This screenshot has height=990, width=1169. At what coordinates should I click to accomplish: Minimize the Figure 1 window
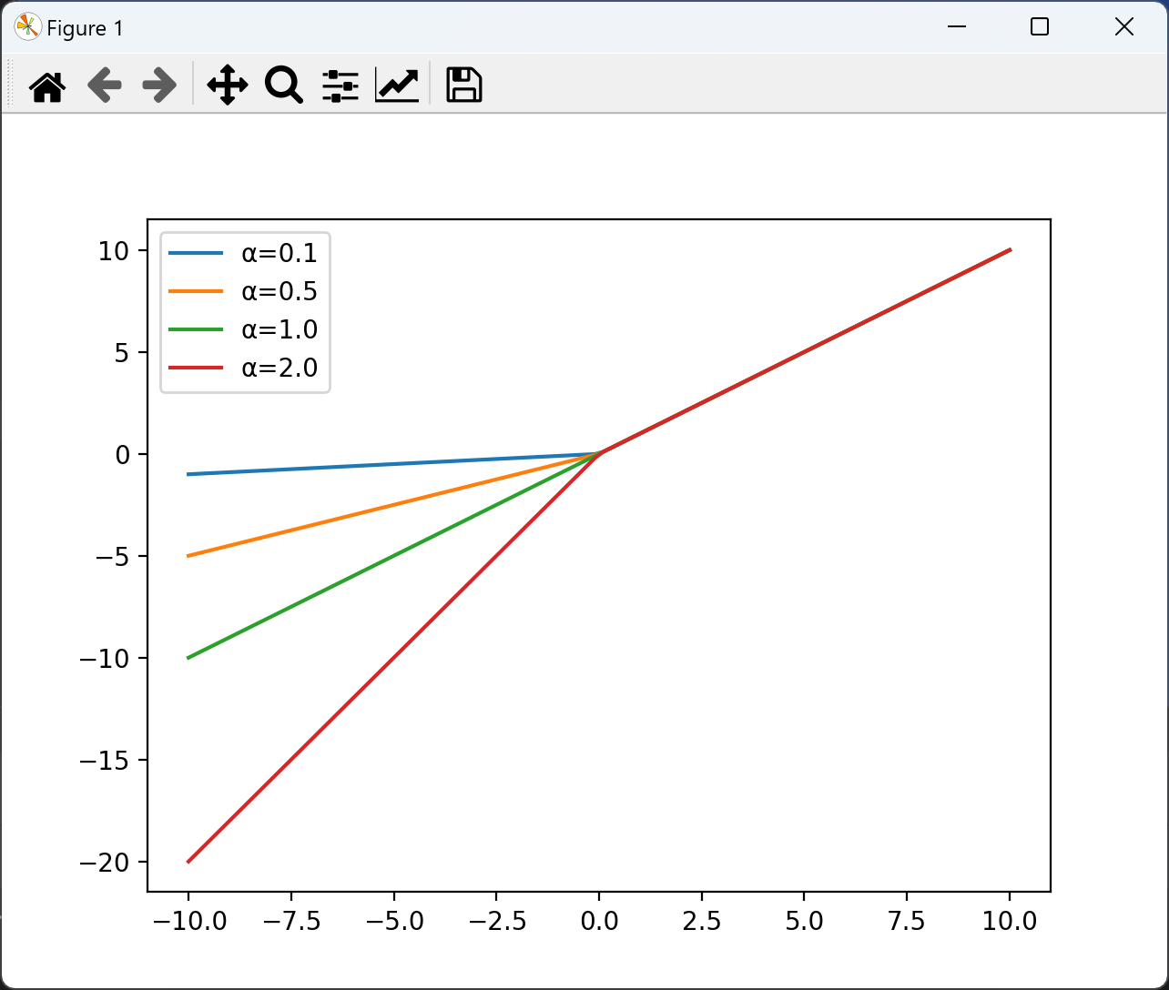pyautogui.click(x=956, y=27)
